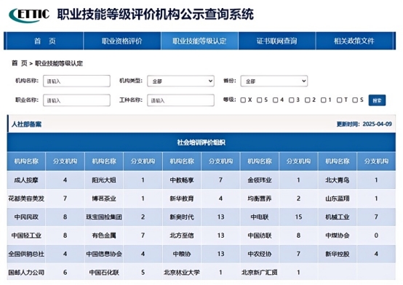403x285 pixels.
Task: Open the 机构类型 dropdown
Action: pyautogui.click(x=180, y=81)
